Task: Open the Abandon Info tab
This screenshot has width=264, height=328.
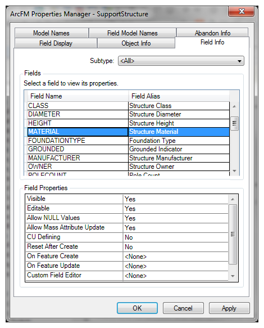Action: (212, 33)
